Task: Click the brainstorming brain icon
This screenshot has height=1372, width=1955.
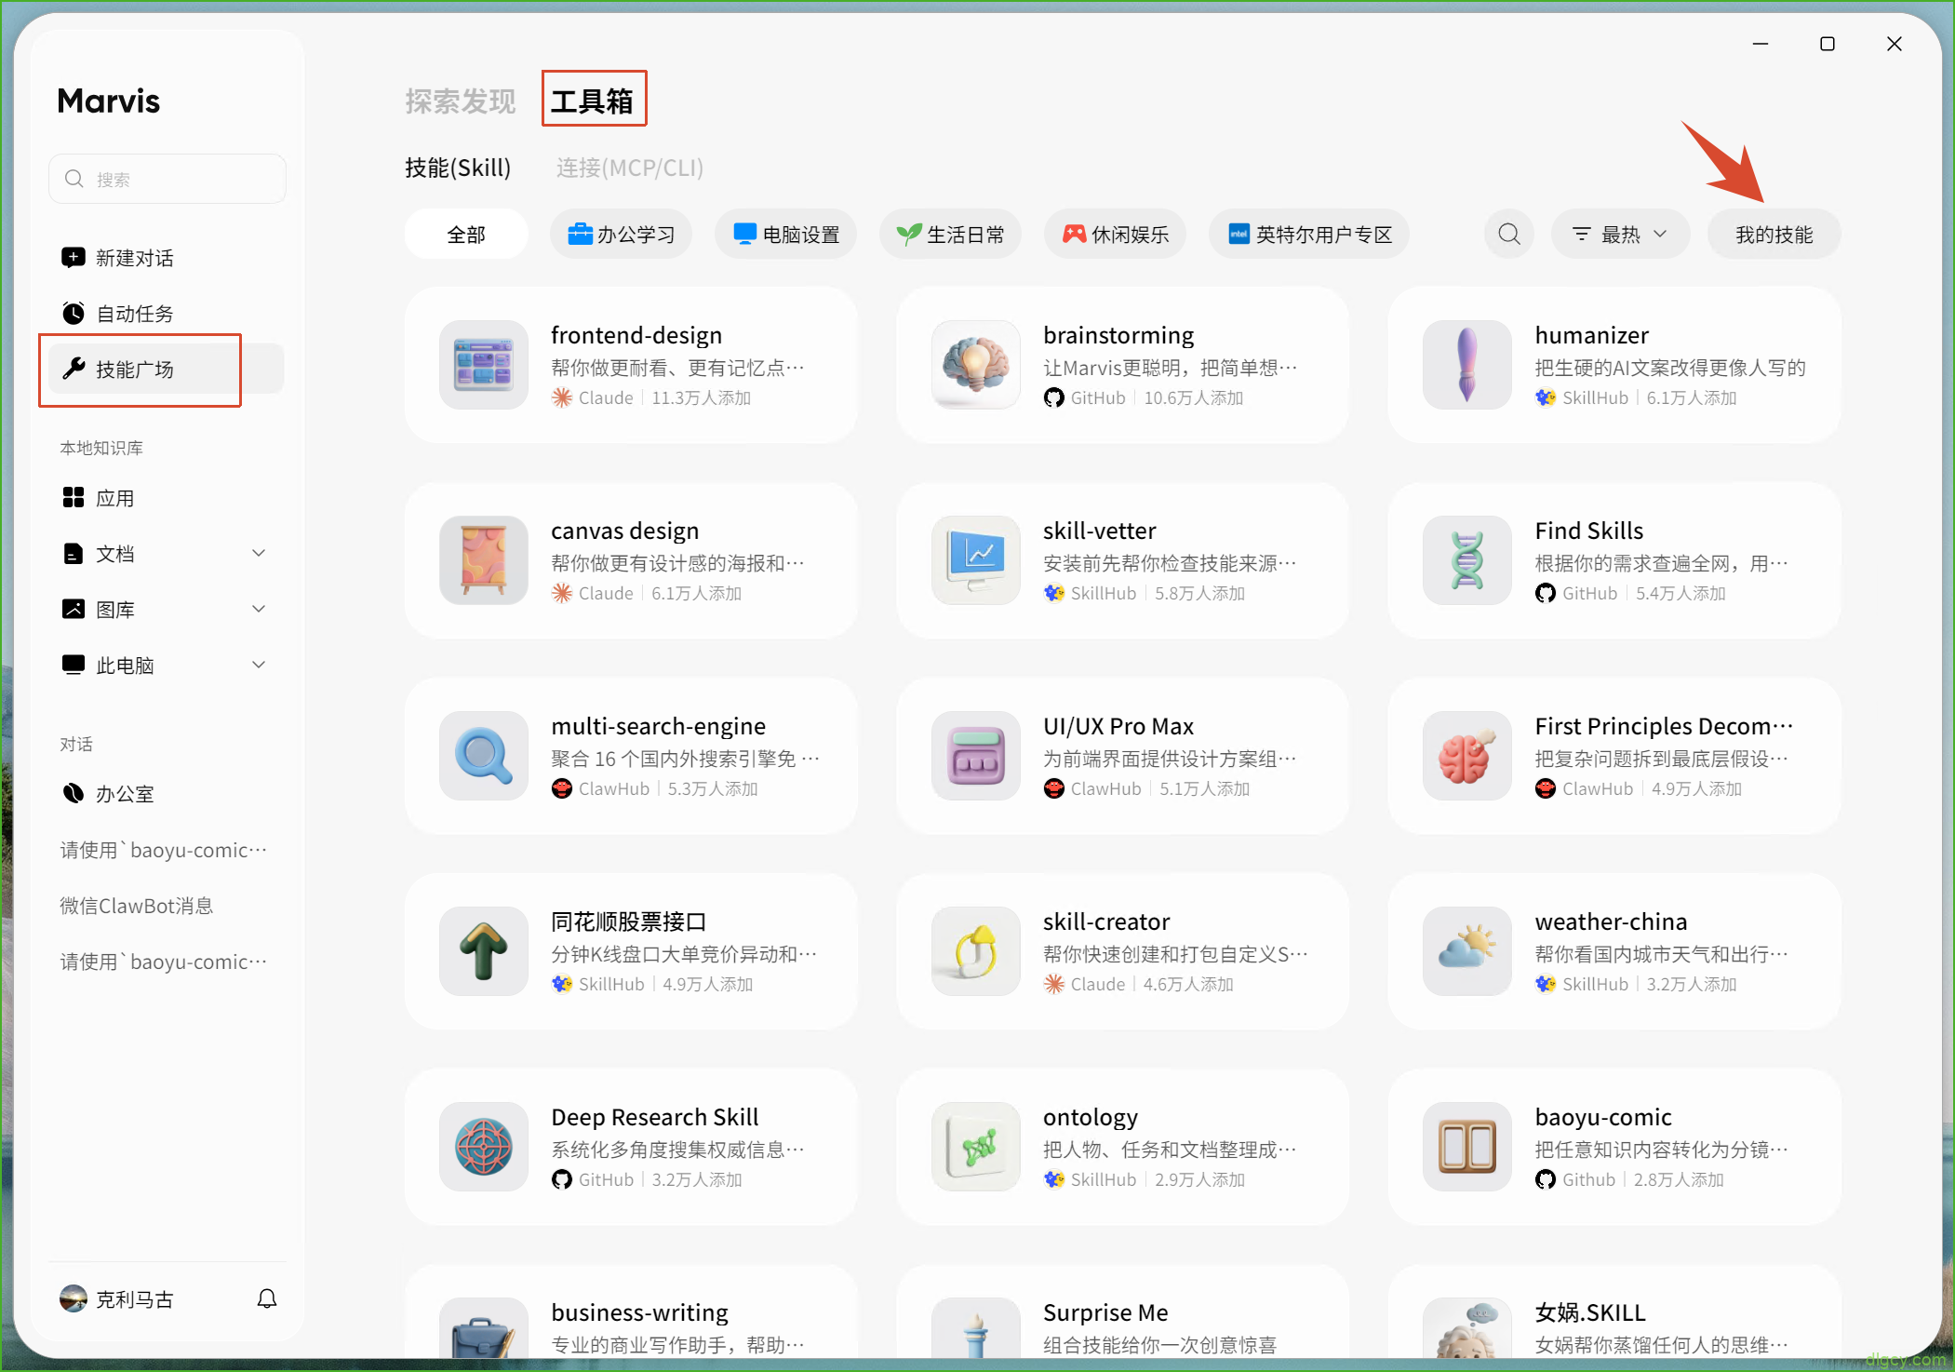Action: point(976,365)
